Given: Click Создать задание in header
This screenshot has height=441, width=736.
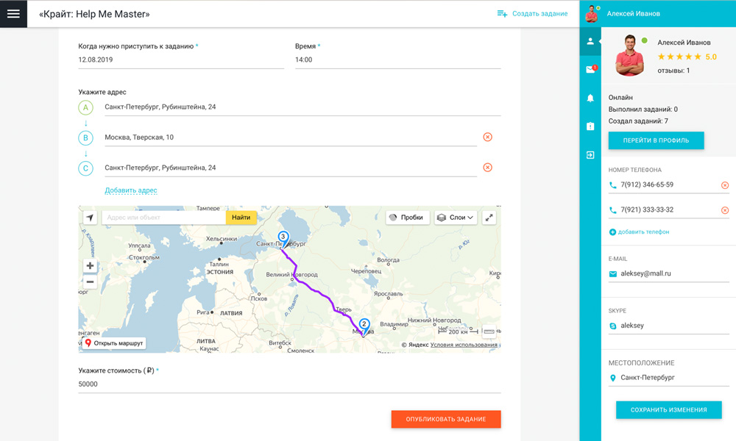Looking at the screenshot, I should click(x=532, y=14).
